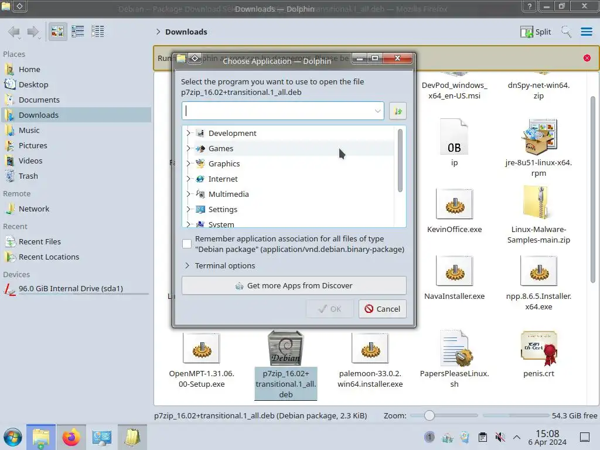Dismiss the root warning banner

[x=587, y=58]
